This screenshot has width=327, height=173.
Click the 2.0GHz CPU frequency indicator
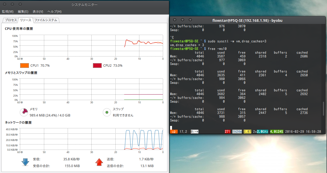click(263, 132)
